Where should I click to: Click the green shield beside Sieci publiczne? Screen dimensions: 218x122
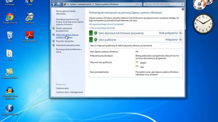pos(95,40)
